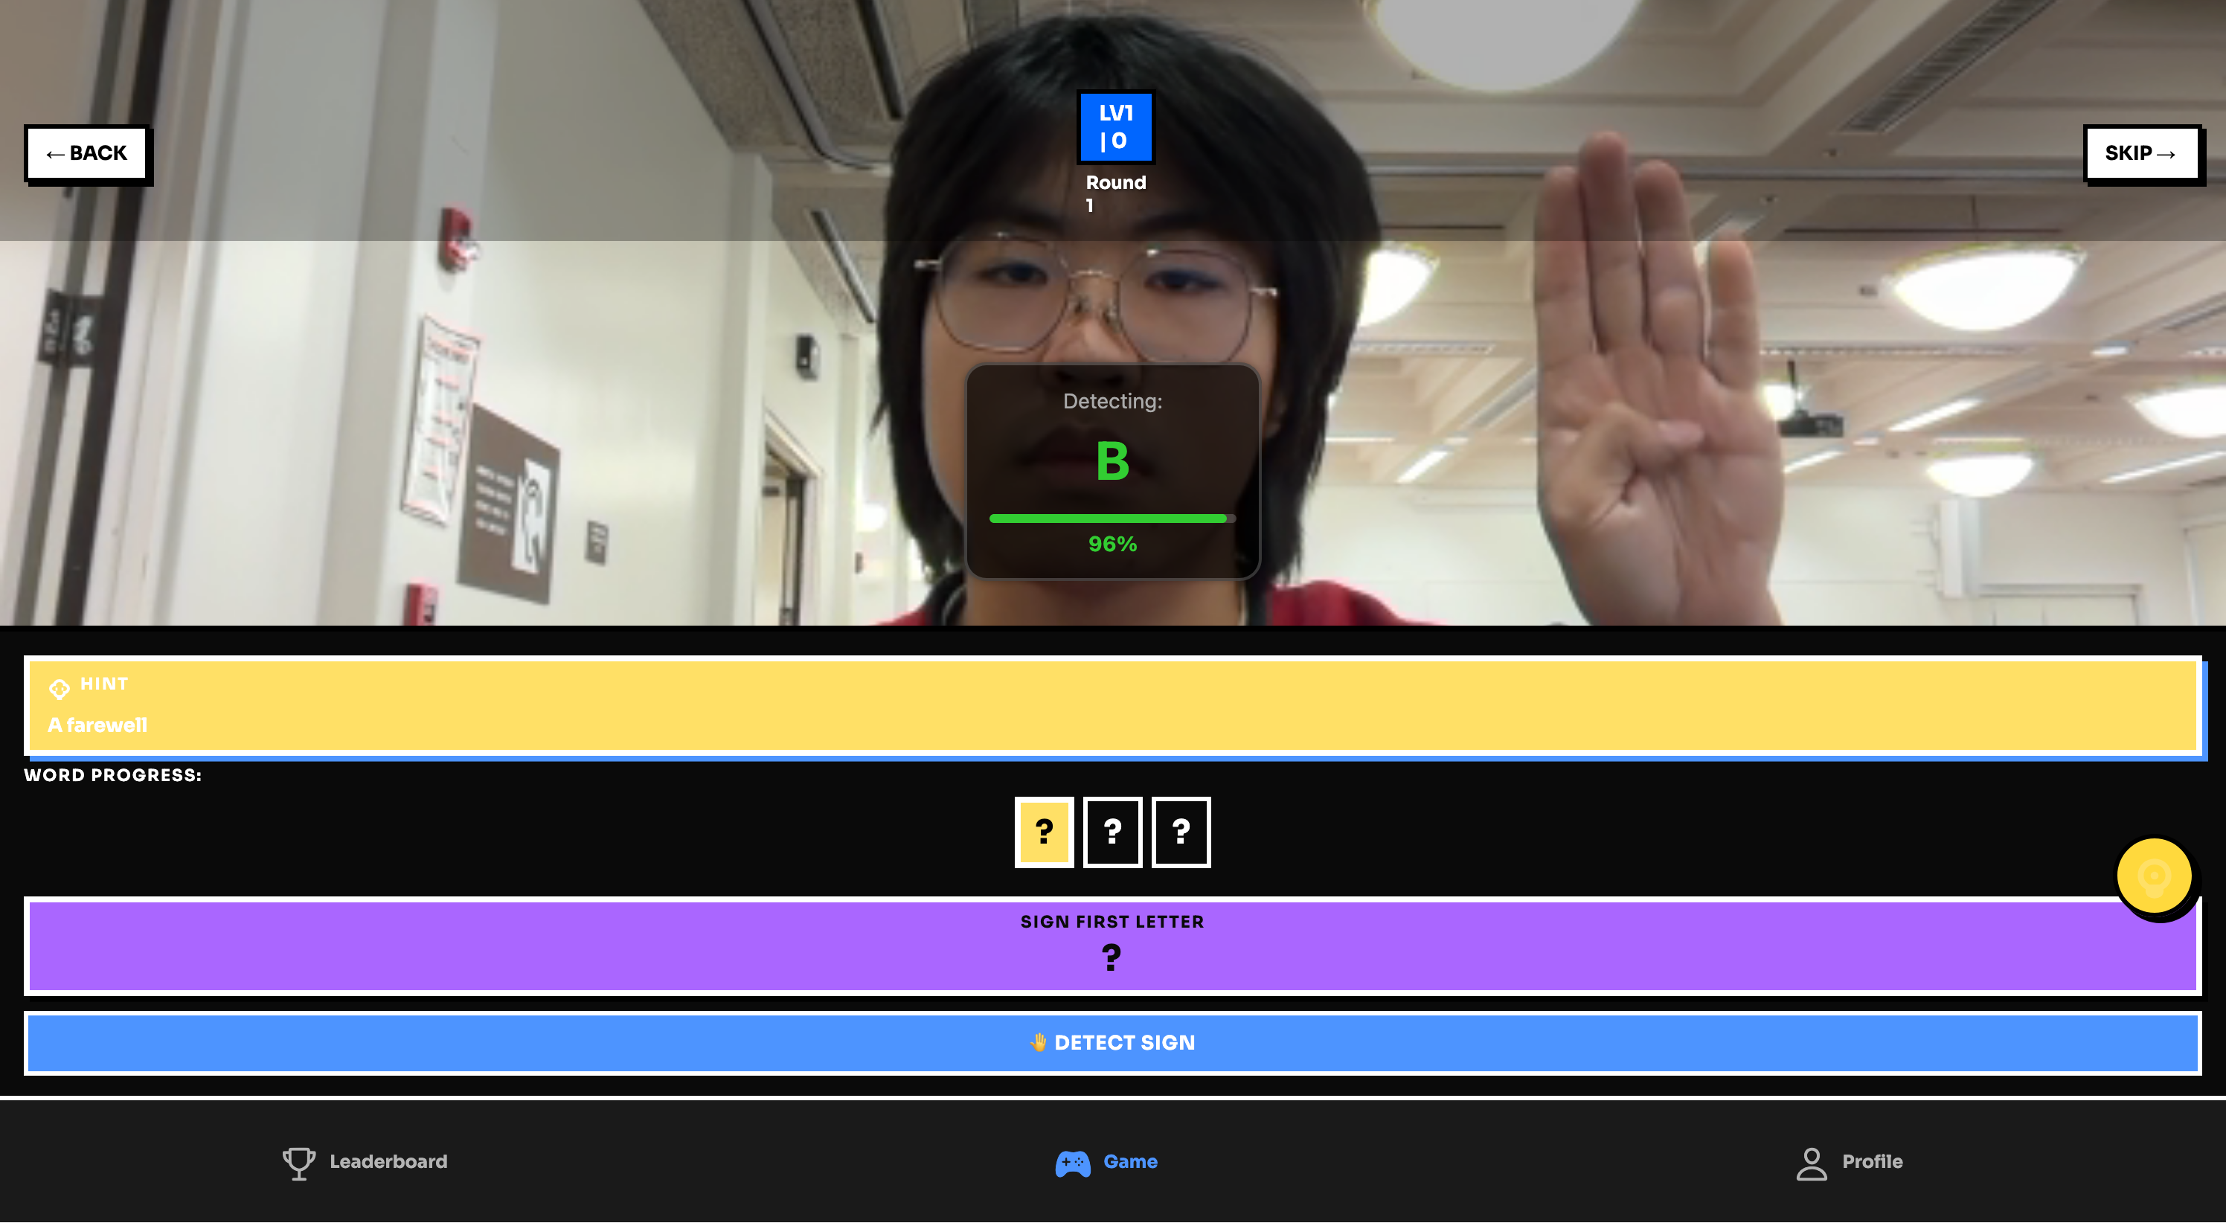This screenshot has height=1223, width=2226.
Task: Select the second letter box
Action: 1112,832
